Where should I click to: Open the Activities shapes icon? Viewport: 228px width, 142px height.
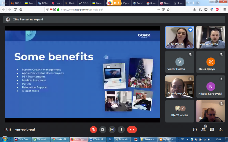(x=221, y=130)
